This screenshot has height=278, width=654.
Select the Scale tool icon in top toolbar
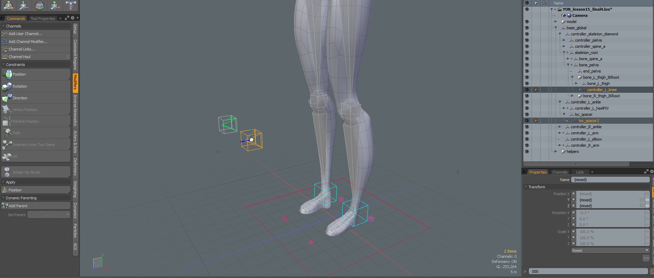point(55,5)
